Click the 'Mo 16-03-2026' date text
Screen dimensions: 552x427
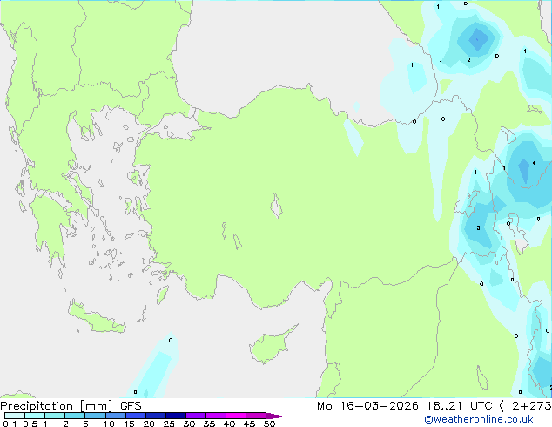pyautogui.click(x=367, y=406)
